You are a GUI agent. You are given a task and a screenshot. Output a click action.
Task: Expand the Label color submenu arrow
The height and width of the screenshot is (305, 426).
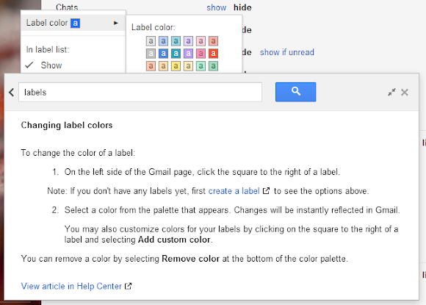(116, 23)
